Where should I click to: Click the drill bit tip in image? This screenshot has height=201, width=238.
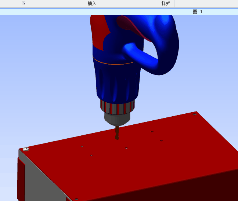(117, 137)
